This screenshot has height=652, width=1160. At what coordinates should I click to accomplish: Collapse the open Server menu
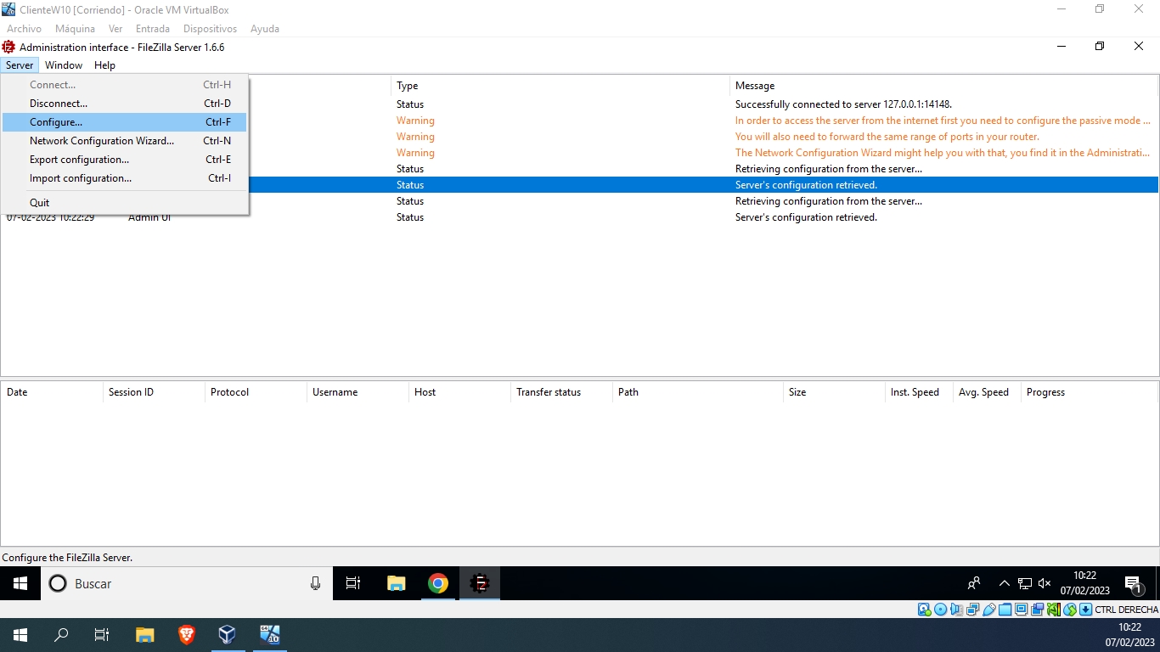pos(20,65)
